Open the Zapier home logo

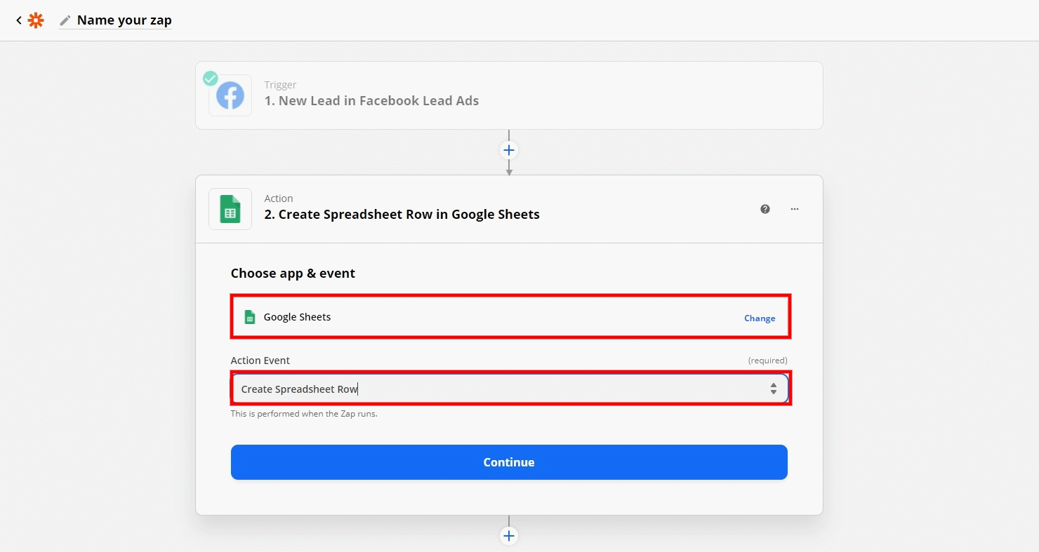[36, 20]
